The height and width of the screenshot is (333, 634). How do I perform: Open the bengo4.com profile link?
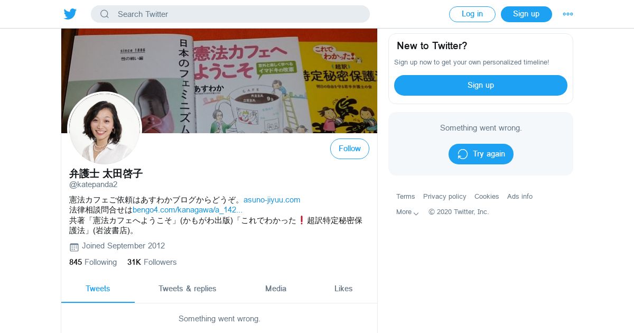pyautogui.click(x=188, y=210)
